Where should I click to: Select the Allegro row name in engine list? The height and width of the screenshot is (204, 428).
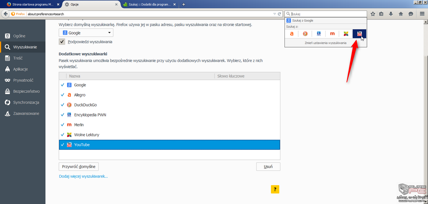[x=80, y=95]
